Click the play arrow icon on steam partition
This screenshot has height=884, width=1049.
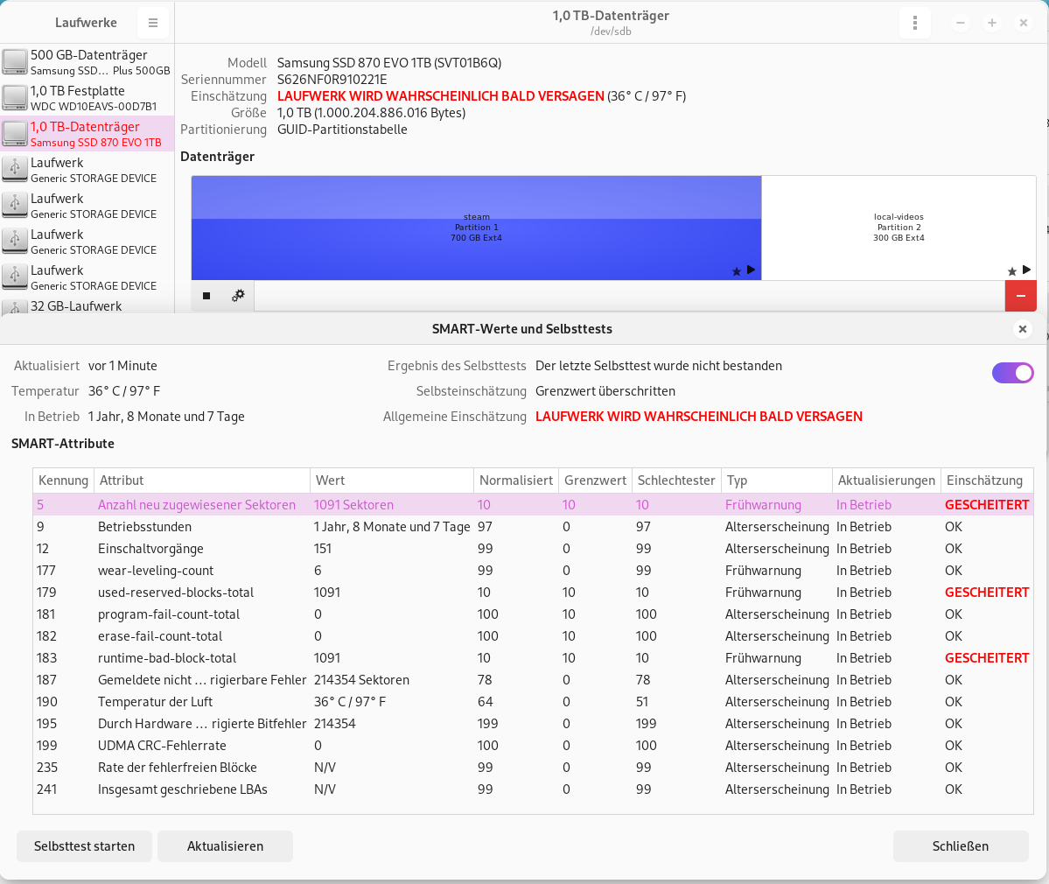pos(752,270)
